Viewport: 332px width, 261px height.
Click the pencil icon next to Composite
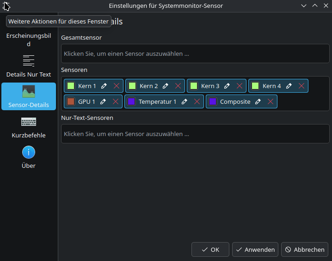coord(258,101)
